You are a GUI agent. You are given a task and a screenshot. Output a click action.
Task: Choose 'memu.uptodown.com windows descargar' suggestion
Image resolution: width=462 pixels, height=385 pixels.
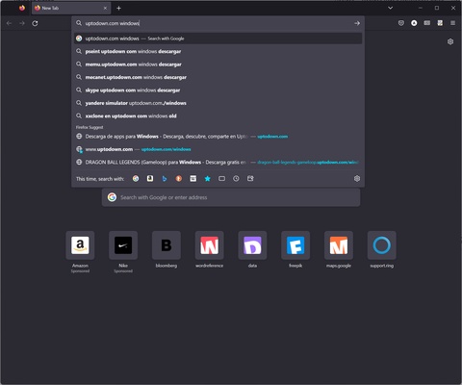[x=218, y=64]
